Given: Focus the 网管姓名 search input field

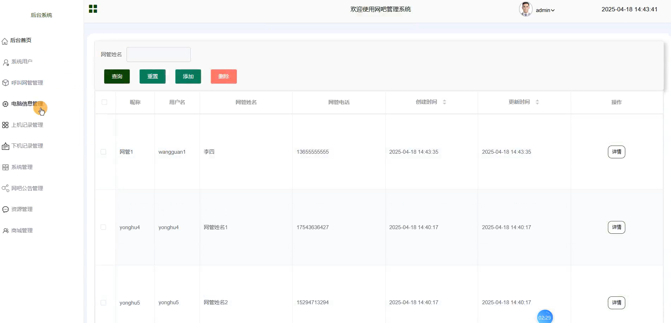Looking at the screenshot, I should click(x=158, y=55).
